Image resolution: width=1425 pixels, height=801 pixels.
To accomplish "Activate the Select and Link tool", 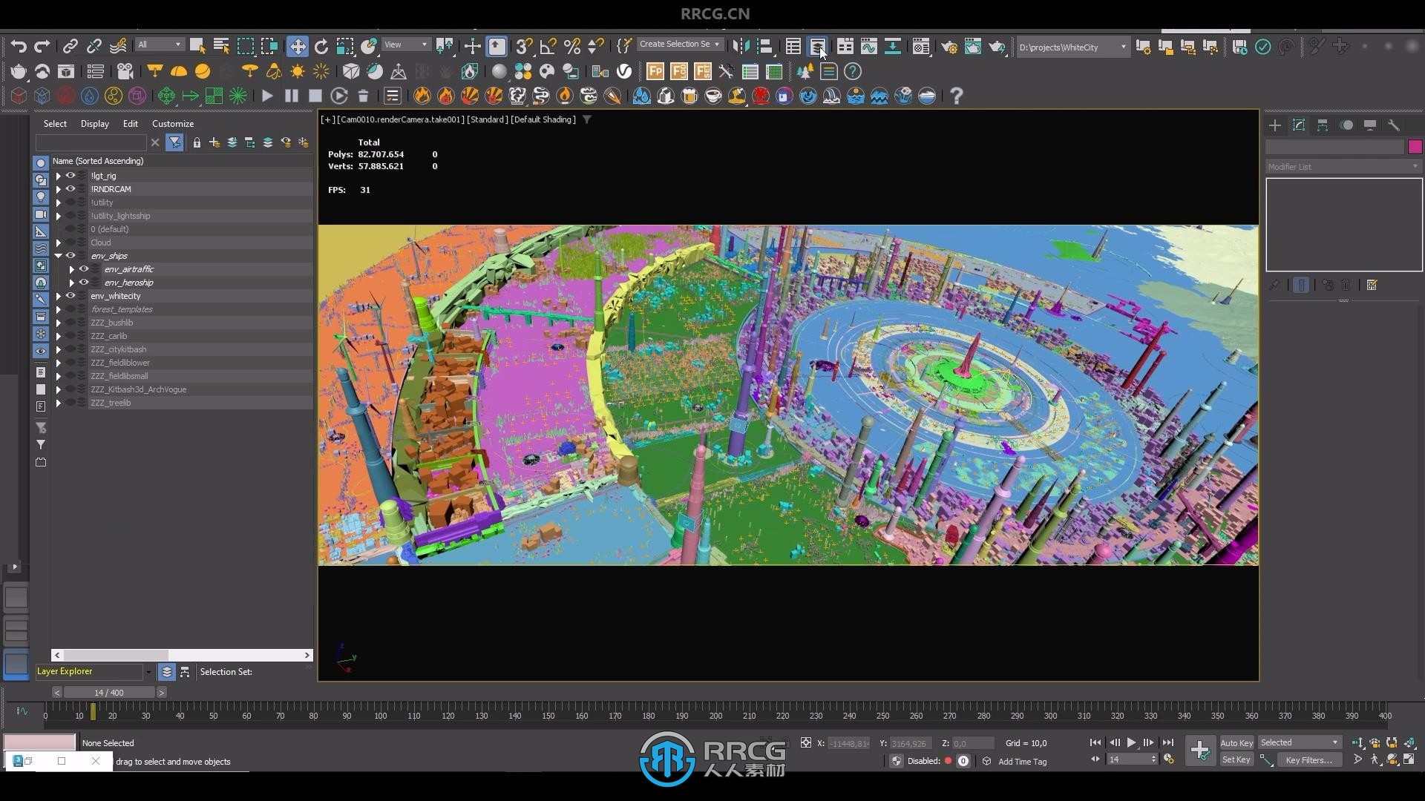I will 70,46.
